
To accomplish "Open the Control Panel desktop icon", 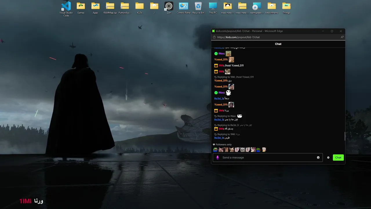I will tap(183, 8).
